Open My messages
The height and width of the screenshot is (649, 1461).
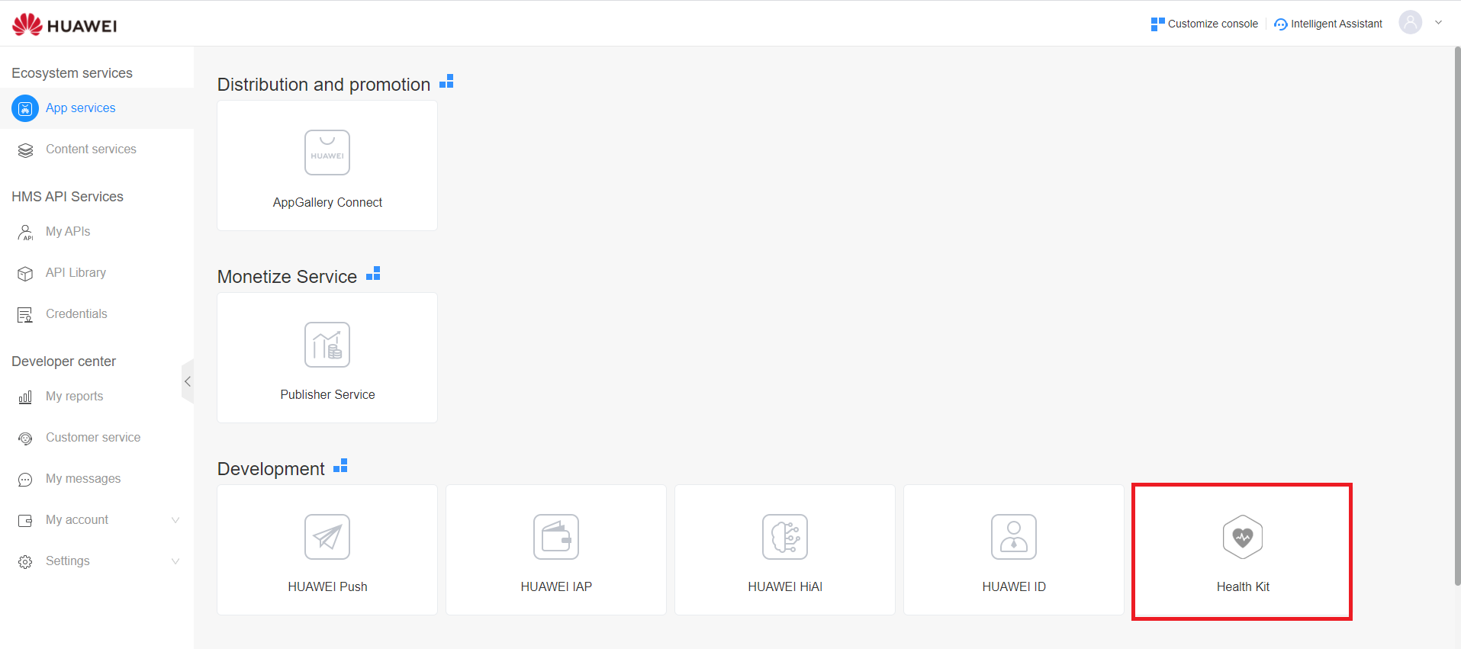click(97, 479)
